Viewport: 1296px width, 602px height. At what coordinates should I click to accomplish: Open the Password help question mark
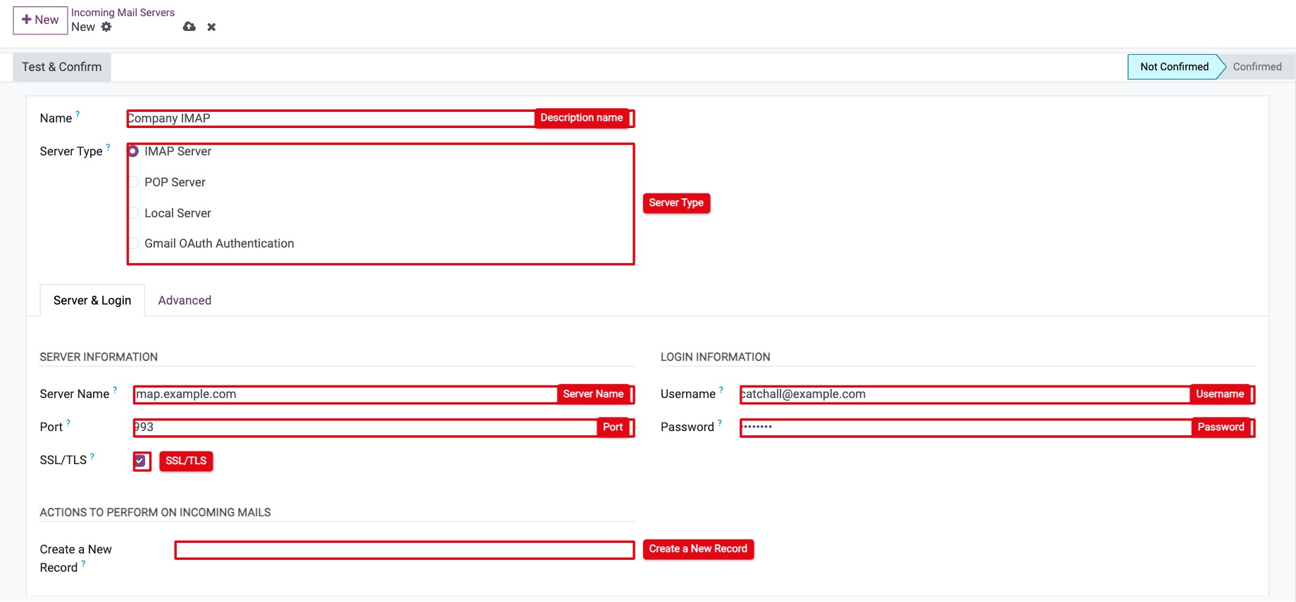tap(720, 423)
